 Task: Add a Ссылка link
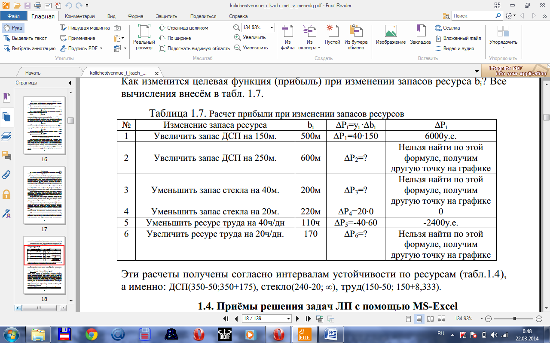[447, 27]
